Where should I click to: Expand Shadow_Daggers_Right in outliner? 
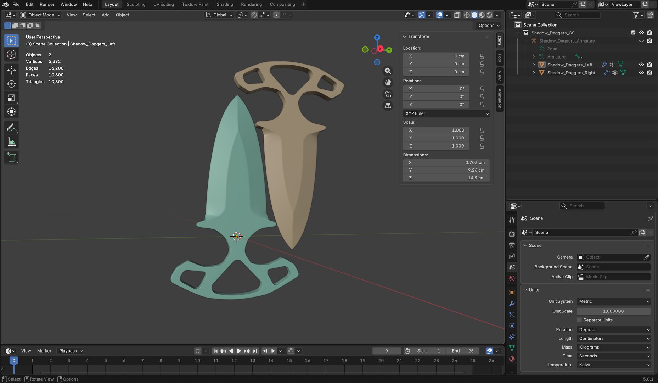[x=534, y=73]
